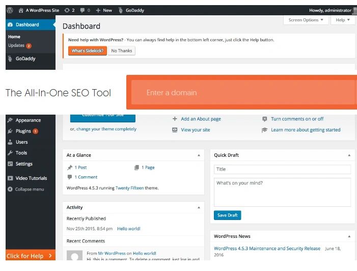Collapse the sidebar with Collapse menu
The height and width of the screenshot is (271, 357).
pyautogui.click(x=25, y=189)
